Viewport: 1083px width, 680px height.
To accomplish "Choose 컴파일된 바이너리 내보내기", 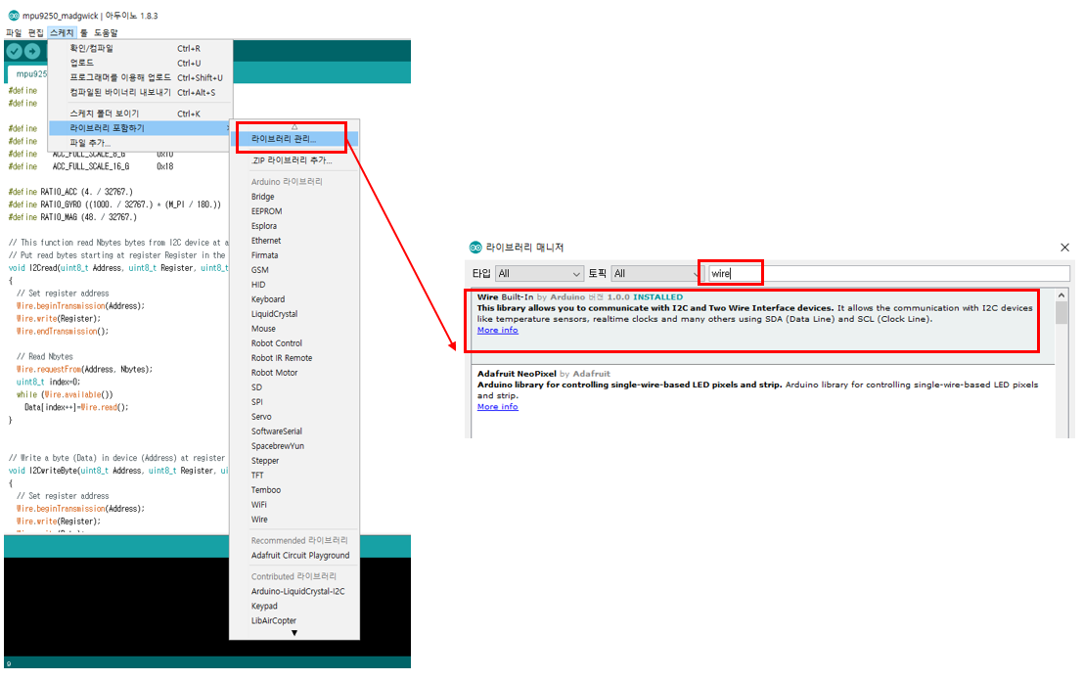I will pyautogui.click(x=140, y=92).
